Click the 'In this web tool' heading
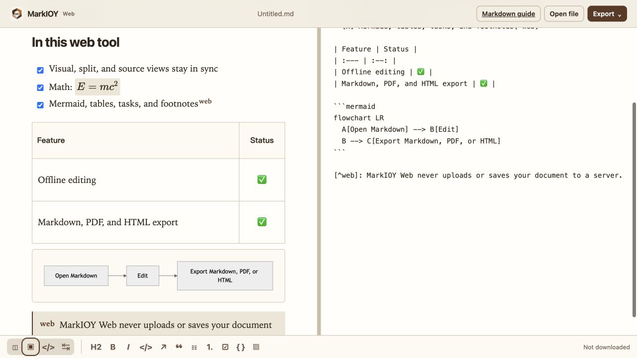 click(76, 42)
